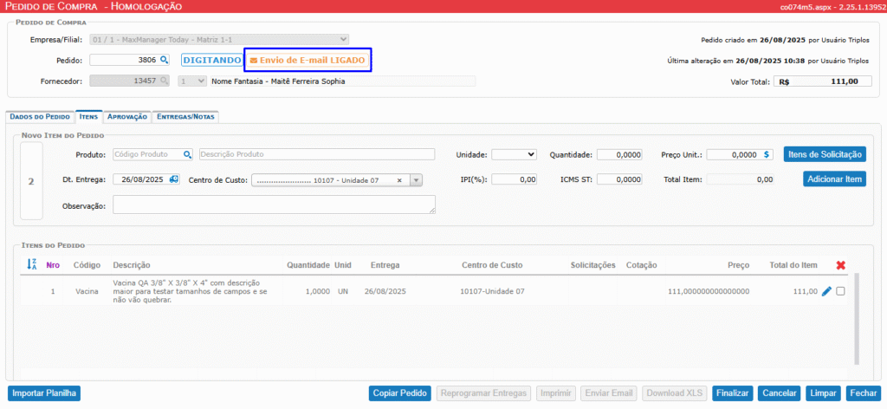The image size is (887, 409).
Task: Click the Cotação column header
Action: pyautogui.click(x=642, y=265)
